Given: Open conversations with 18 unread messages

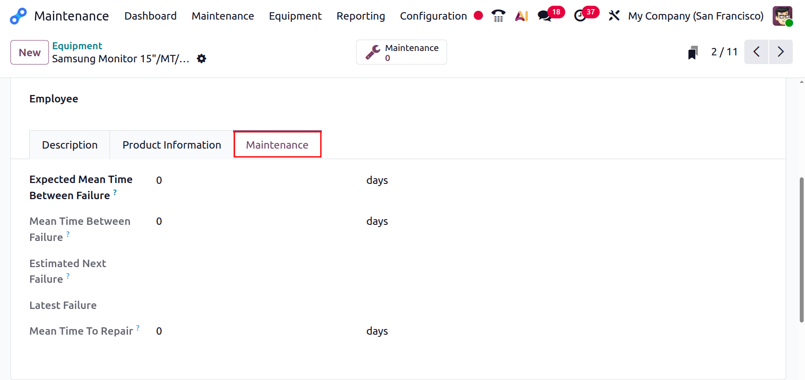Looking at the screenshot, I should (550, 15).
